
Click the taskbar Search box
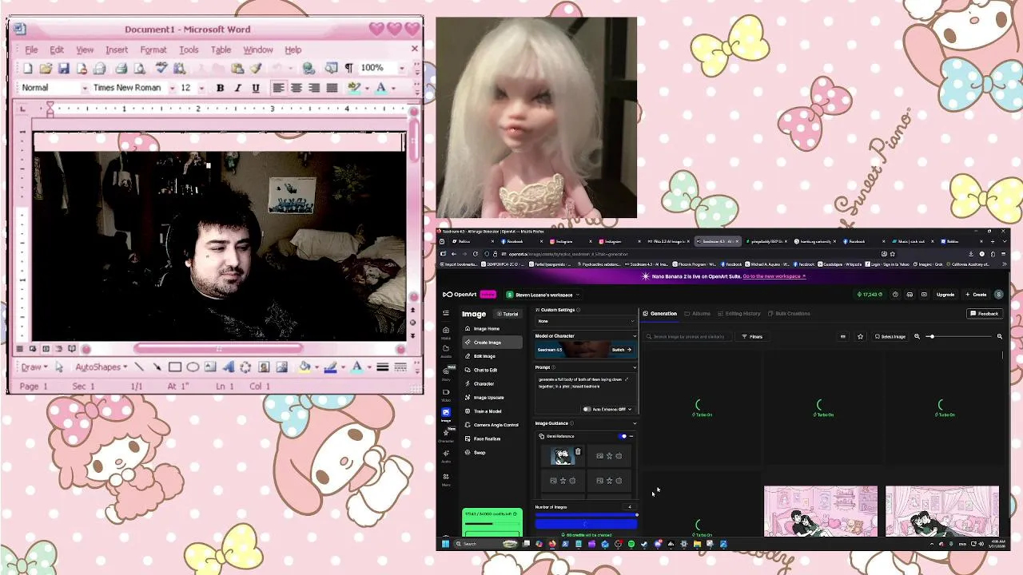pos(486,544)
